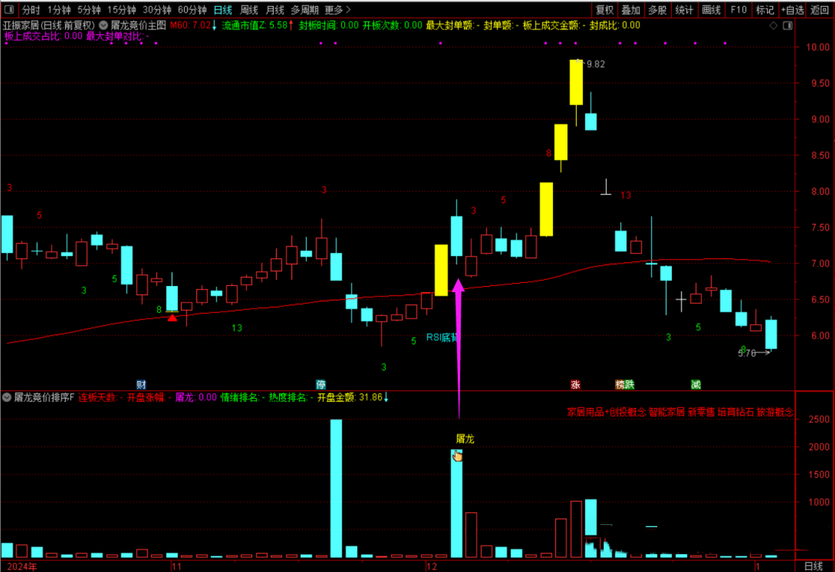Click the red 涨 event marker
Viewport: 835px width, 572px height.
click(x=575, y=384)
